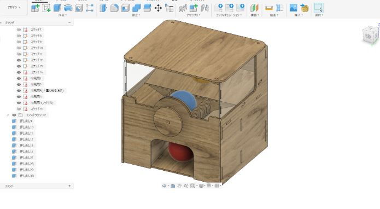Screen dimensions: 380x209
Task: Expand the コンストラクション folder arrow
Action: (8, 115)
